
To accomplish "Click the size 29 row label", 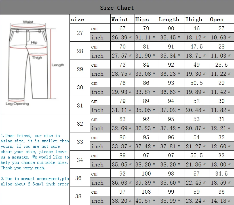I will click(x=80, y=69).
